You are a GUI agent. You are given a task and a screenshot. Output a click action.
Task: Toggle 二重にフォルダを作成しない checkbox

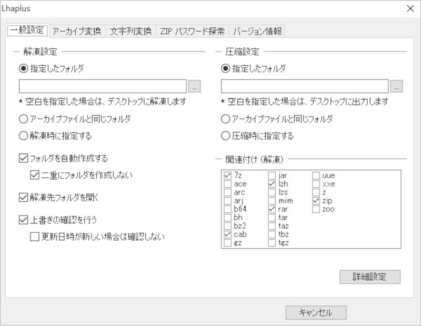pos(35,175)
